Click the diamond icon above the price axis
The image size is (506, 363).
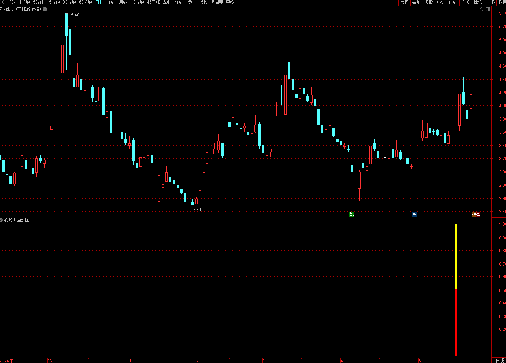click(481, 9)
